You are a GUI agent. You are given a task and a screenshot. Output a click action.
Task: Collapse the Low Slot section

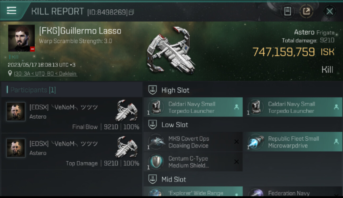tap(153, 125)
